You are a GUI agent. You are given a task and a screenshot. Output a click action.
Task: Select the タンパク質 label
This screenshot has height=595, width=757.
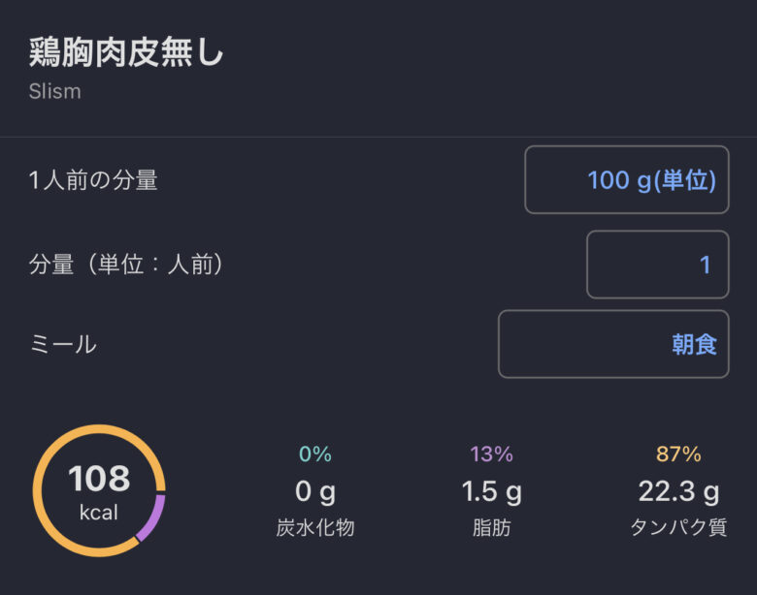678,527
